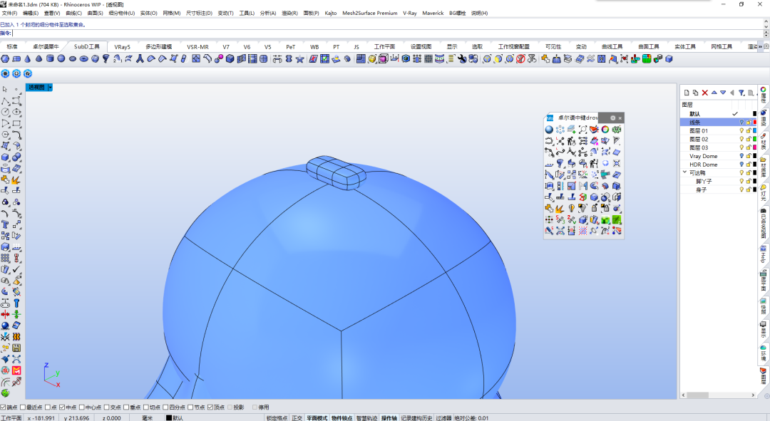Create new layer in layers panel
This screenshot has width=770, height=421.
coord(687,93)
